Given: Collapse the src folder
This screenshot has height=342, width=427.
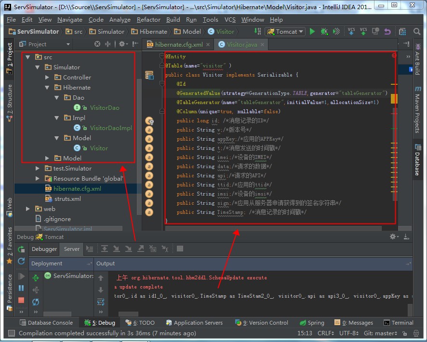Looking at the screenshot, I should (28, 57).
